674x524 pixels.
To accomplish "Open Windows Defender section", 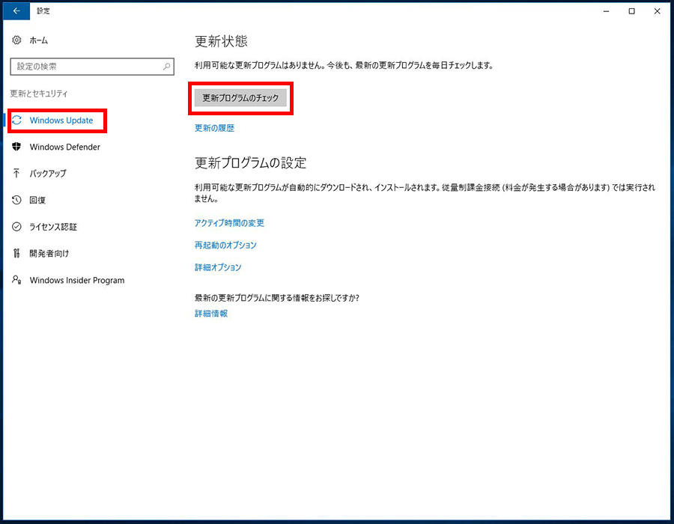I will [x=65, y=147].
